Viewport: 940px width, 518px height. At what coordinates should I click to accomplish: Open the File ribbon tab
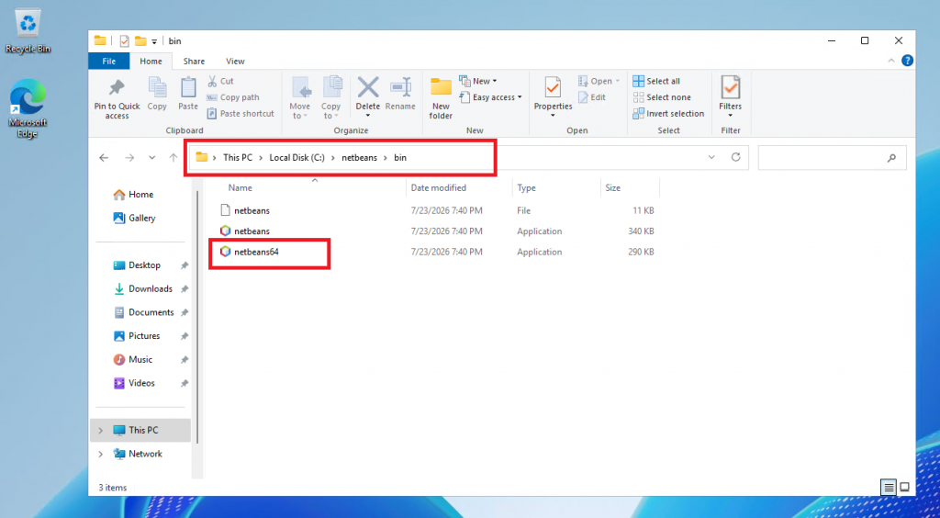click(108, 62)
